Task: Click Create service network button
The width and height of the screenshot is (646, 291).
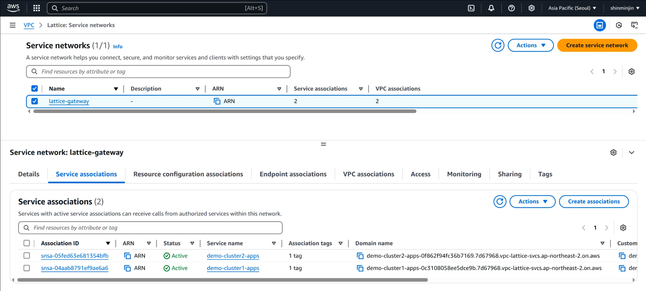Action: point(597,45)
